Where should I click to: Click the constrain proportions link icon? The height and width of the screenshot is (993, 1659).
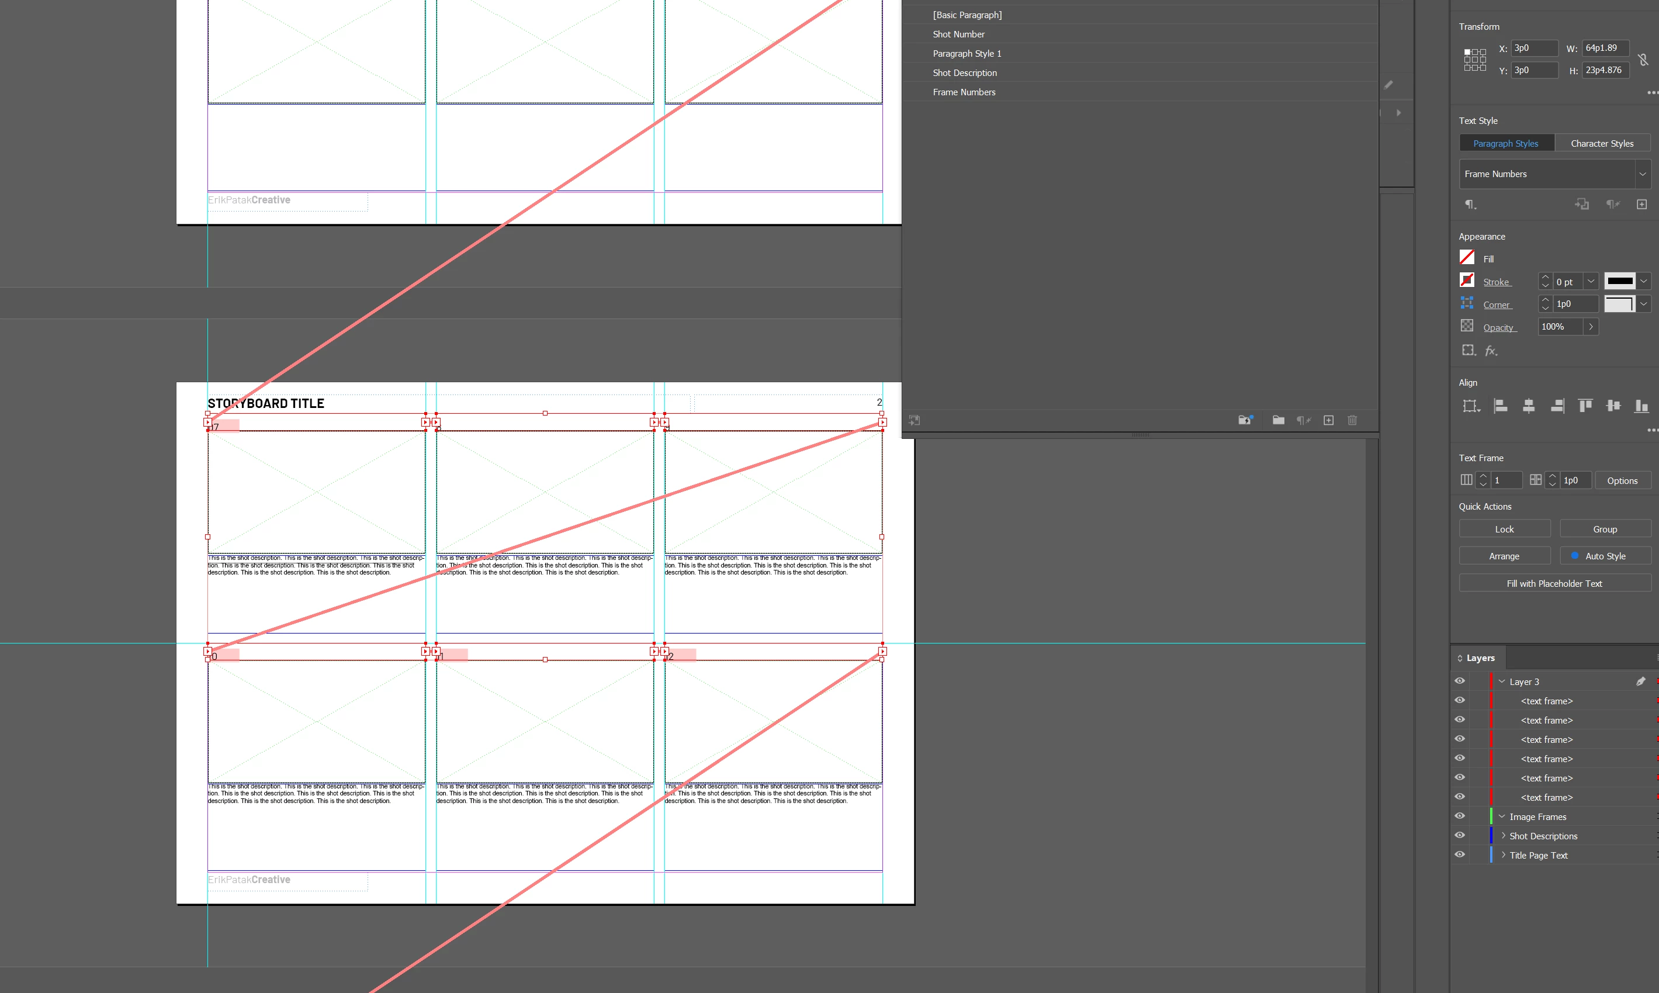click(1643, 60)
